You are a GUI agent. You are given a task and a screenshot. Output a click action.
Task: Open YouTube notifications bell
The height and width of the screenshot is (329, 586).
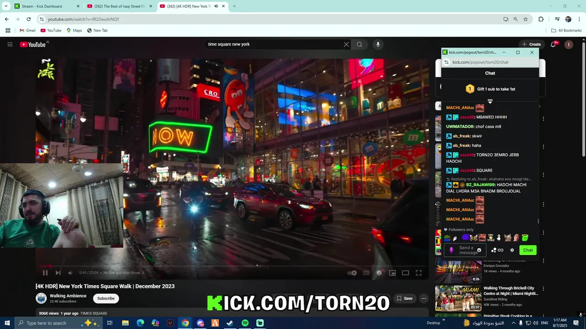[x=553, y=44]
